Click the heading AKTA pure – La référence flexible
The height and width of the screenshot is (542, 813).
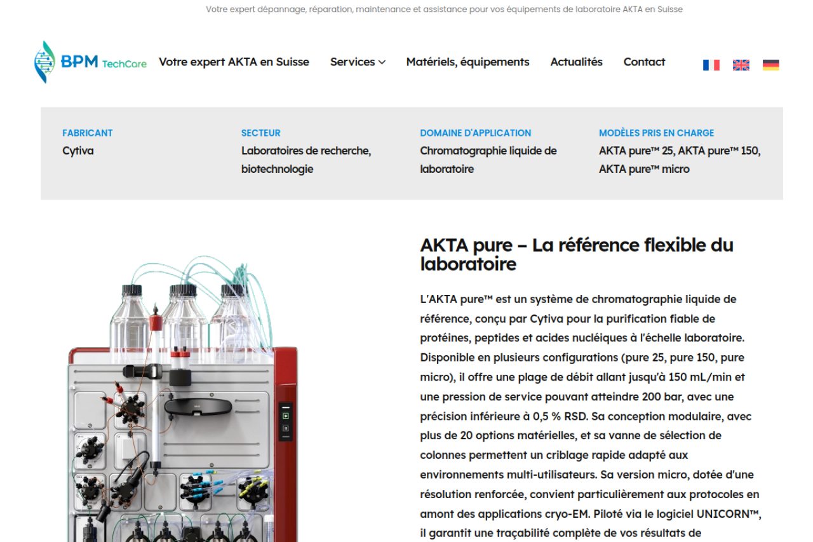(x=577, y=254)
